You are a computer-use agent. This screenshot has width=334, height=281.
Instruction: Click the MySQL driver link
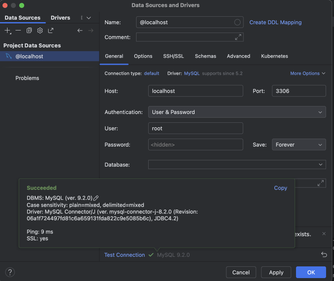pyautogui.click(x=192, y=73)
